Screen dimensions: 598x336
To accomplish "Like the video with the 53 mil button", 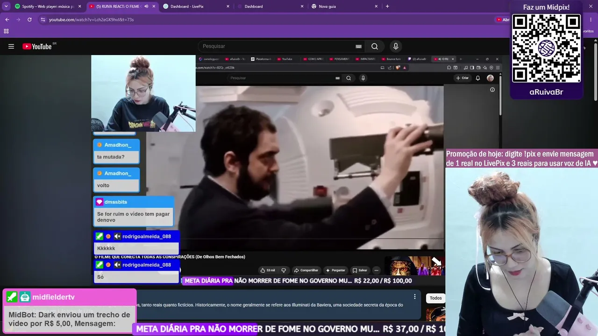I will click(x=268, y=270).
